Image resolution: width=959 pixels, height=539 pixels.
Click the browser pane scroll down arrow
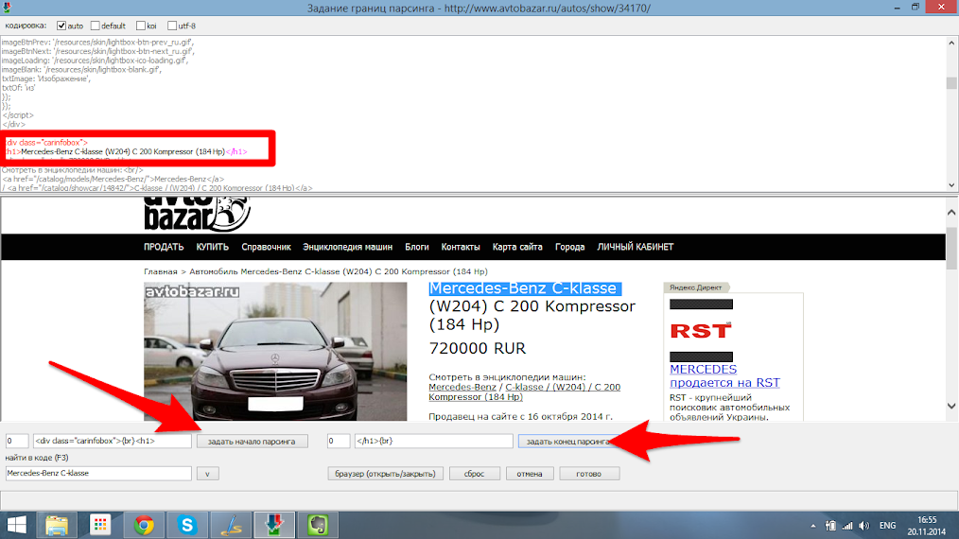[x=951, y=406]
